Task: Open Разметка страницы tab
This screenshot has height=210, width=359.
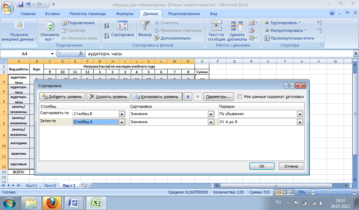Action: coord(88,14)
